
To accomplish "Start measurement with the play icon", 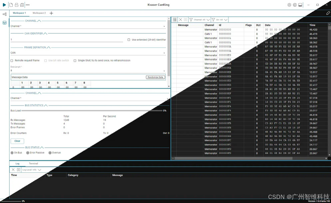I will point(4,5).
